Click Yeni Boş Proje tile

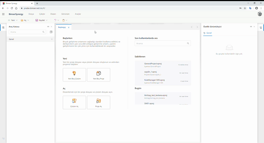coord(98,75)
